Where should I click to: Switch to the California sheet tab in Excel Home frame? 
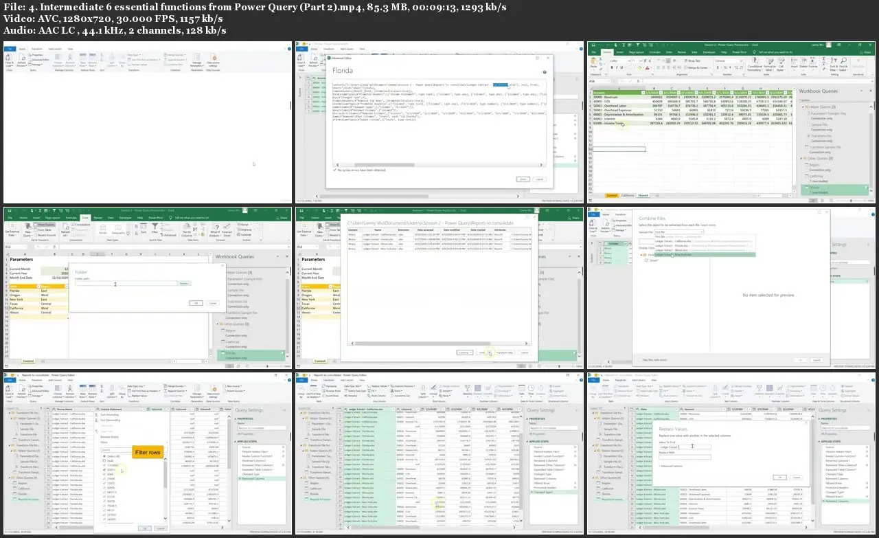point(628,195)
